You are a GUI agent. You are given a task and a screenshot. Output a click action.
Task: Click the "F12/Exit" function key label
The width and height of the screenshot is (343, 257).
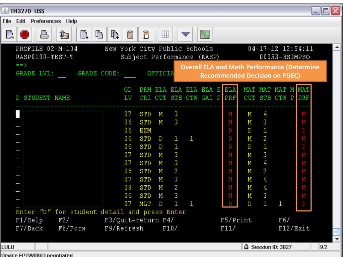coord(294,229)
